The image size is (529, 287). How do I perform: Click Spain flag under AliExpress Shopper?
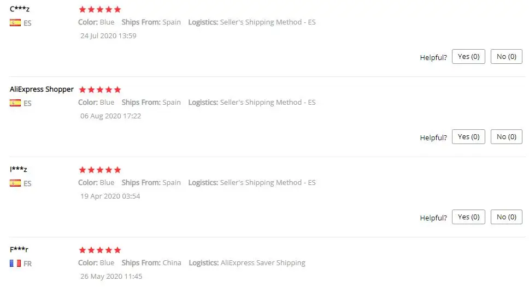[15, 103]
